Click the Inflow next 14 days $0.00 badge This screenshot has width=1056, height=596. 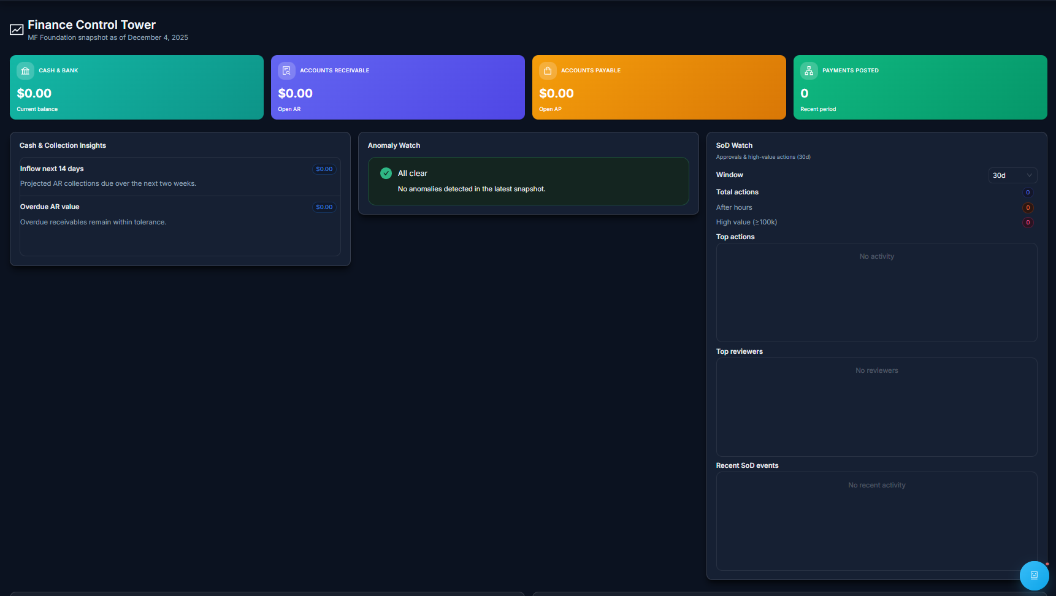[324, 169]
